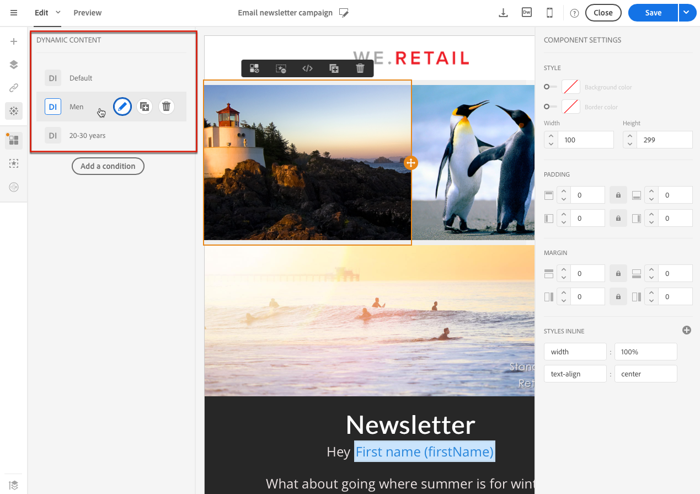This screenshot has width=700, height=494.
Task: Switch to the Preview tab
Action: pos(87,13)
